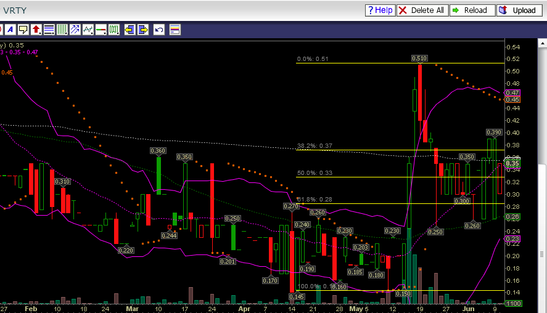Click the 0.510 peak price label
The width and height of the screenshot is (547, 313).
coord(419,58)
